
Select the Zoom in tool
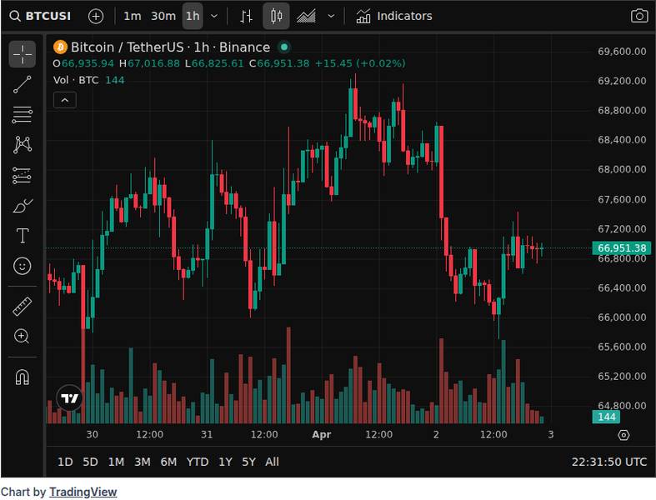pos(23,336)
